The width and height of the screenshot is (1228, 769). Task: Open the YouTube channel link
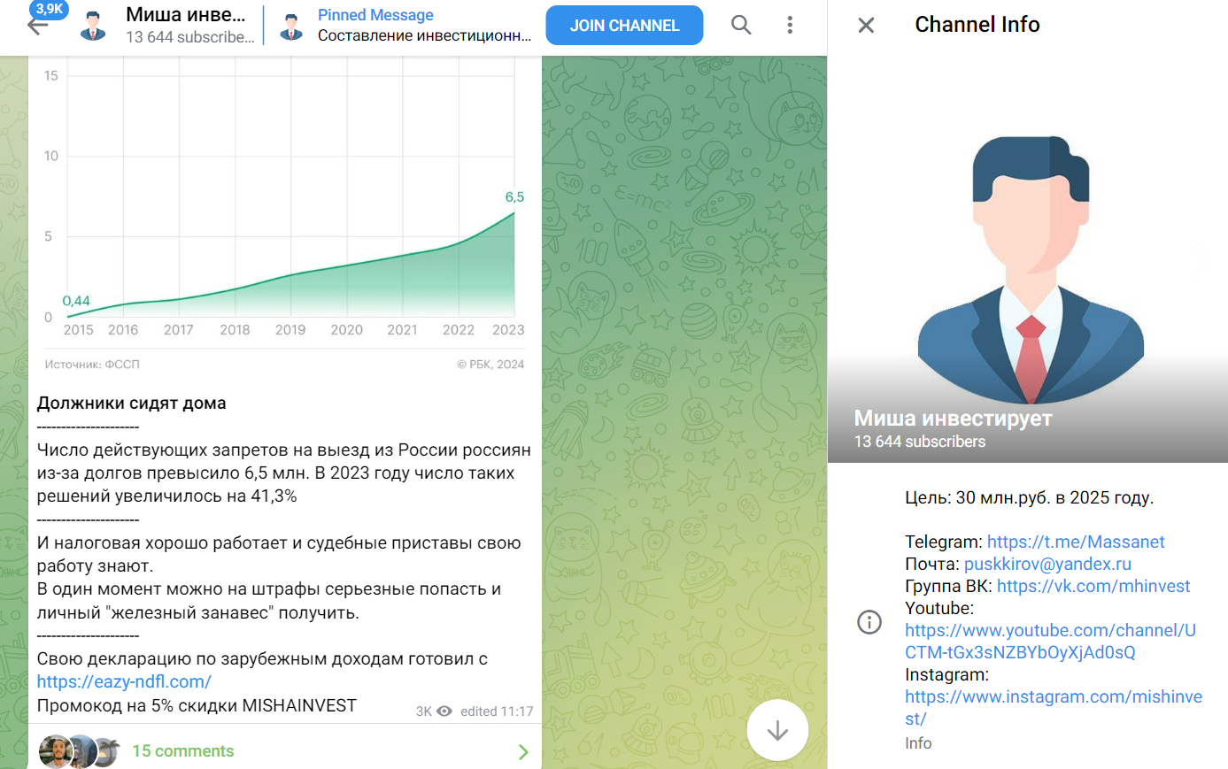(x=1050, y=642)
